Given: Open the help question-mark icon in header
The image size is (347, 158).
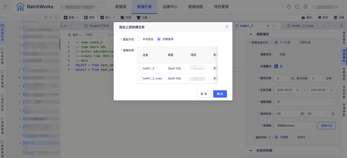Looking at the screenshot, I should (289, 7).
